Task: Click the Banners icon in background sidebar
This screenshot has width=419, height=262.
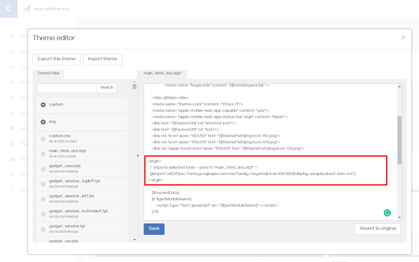Action: 13,82
